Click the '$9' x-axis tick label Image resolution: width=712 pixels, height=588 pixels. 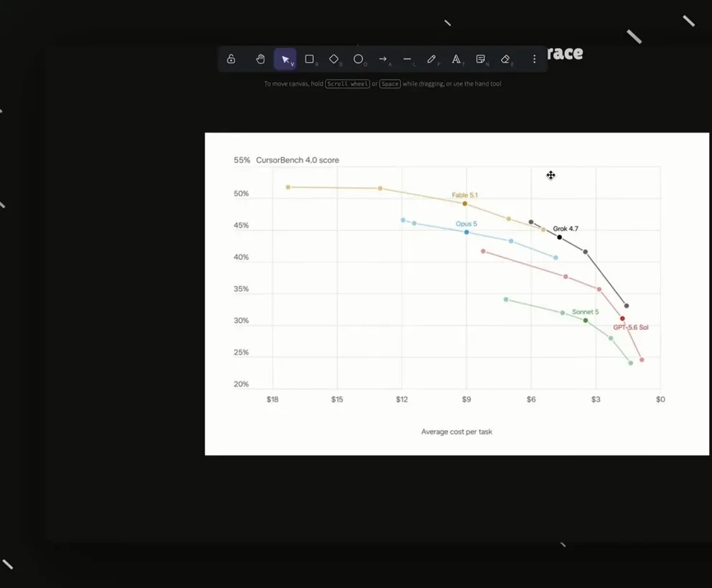(467, 399)
